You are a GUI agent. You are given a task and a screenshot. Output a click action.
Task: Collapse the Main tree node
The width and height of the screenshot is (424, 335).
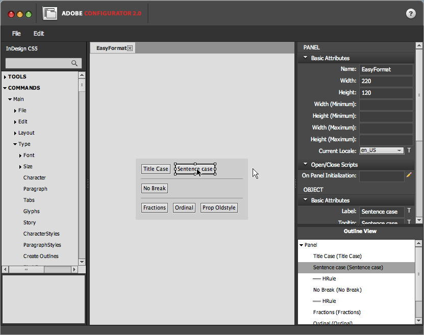(10, 99)
